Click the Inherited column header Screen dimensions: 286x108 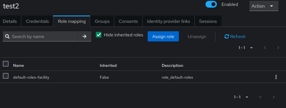pyautogui.click(x=108, y=65)
